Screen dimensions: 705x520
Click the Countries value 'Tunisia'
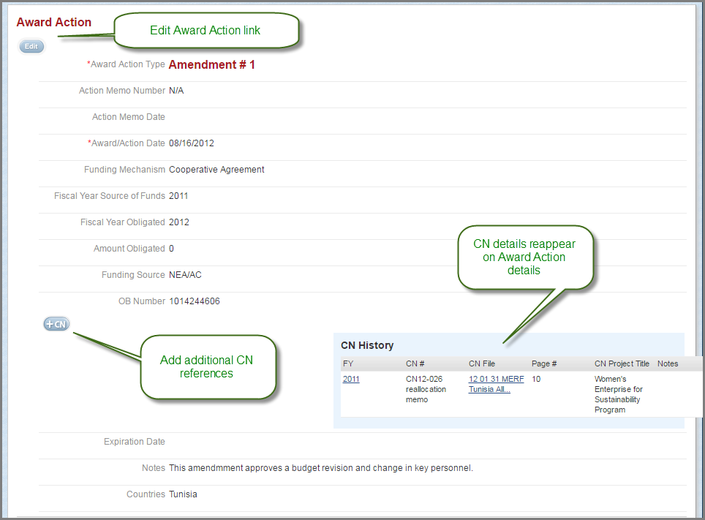coord(183,494)
